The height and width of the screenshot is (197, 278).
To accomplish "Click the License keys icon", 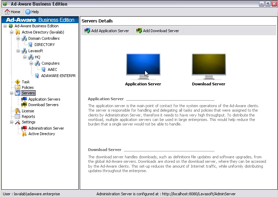I will tap(18, 111).
